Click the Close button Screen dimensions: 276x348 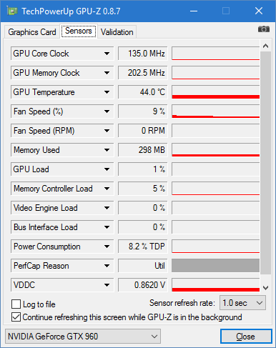[246, 337]
